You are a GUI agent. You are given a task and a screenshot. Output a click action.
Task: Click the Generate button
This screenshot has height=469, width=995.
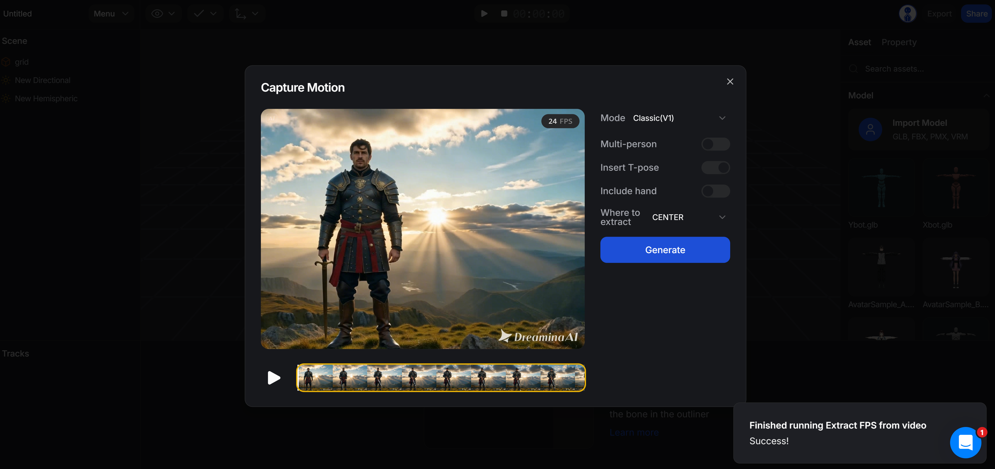[665, 250]
